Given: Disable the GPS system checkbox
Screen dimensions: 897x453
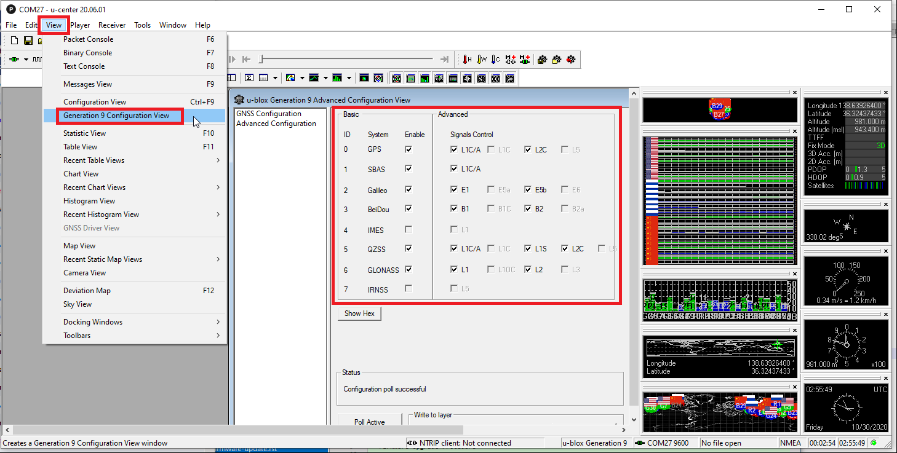Looking at the screenshot, I should pyautogui.click(x=409, y=149).
